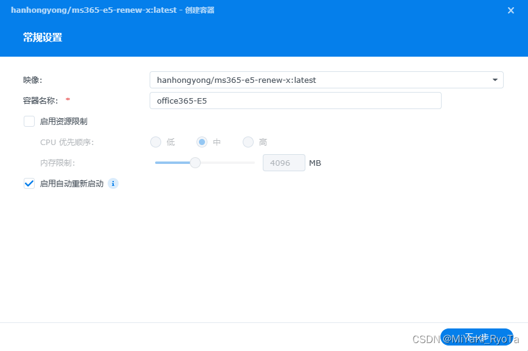Close the create container dialog
The width and height of the screenshot is (528, 351).
coord(510,10)
